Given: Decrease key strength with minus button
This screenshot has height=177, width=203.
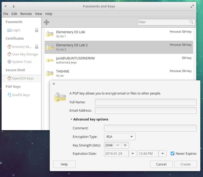Looking at the screenshot, I should (x=118, y=145).
